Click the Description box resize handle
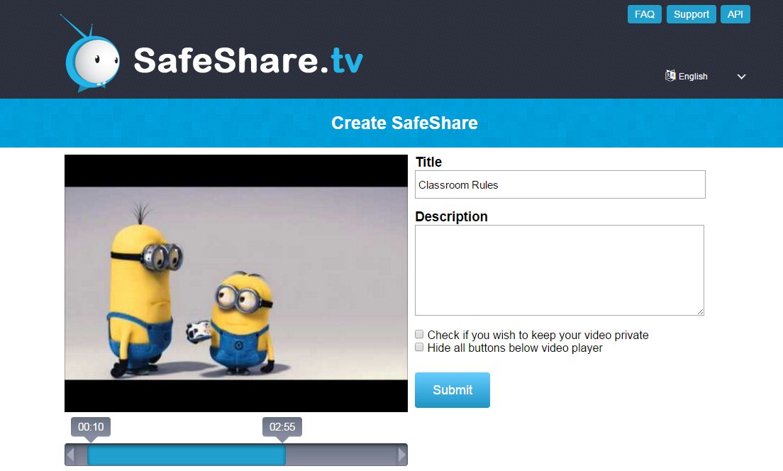Image resolution: width=783 pixels, height=471 pixels. tap(700, 311)
